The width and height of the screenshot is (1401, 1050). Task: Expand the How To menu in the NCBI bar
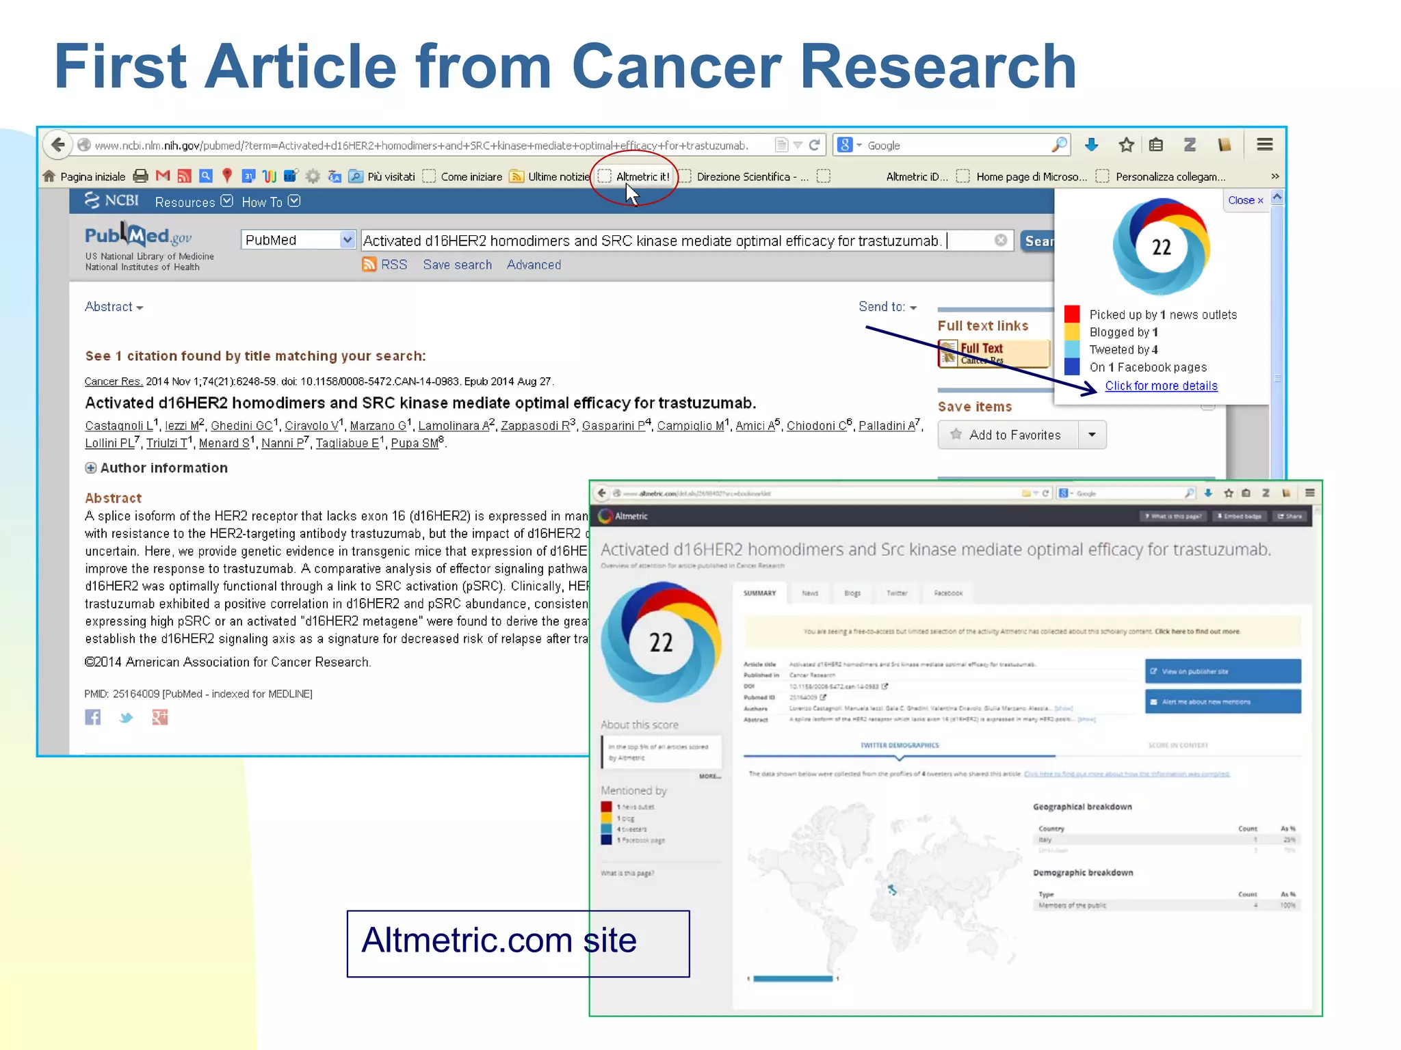[271, 202]
